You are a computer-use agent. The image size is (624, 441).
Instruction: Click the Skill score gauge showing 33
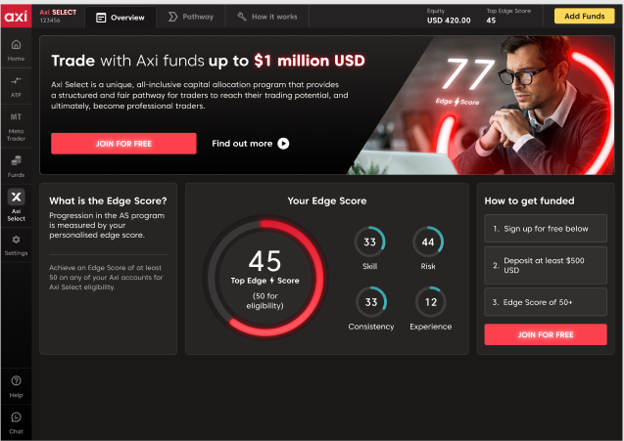(369, 243)
